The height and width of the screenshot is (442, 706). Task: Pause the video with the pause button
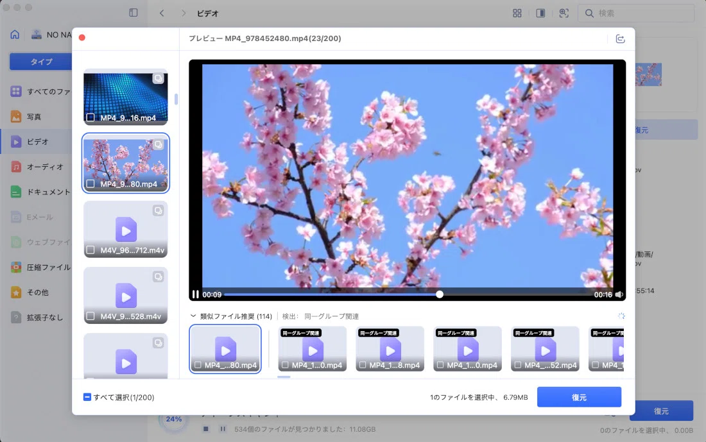(195, 294)
